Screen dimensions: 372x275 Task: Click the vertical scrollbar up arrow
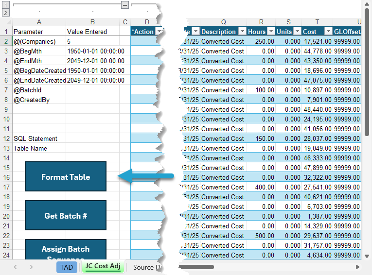[367, 4]
